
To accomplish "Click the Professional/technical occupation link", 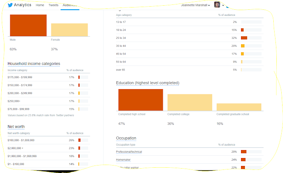I will pyautogui.click(x=129, y=152).
